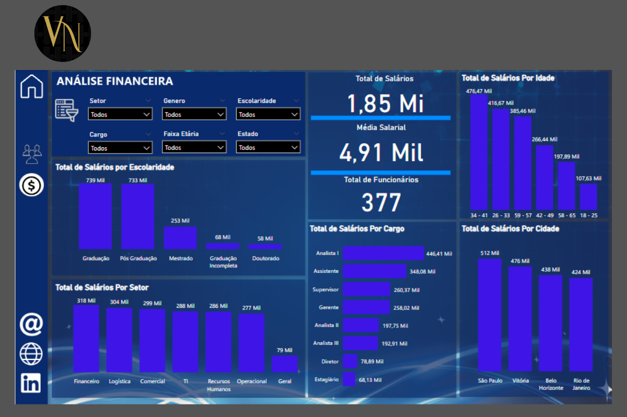Screen dimensions: 627x417
Task: Click the Total de Salários por Escolaridade title
Action: pos(115,167)
